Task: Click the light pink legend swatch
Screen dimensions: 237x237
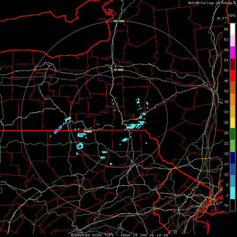Action: tap(233, 41)
